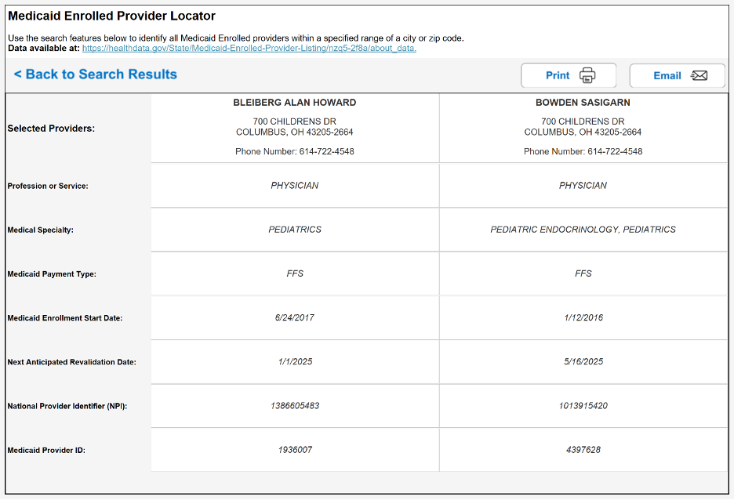Screen dimensions: 734x500
Task: Go back to search results
Action: click(x=96, y=74)
